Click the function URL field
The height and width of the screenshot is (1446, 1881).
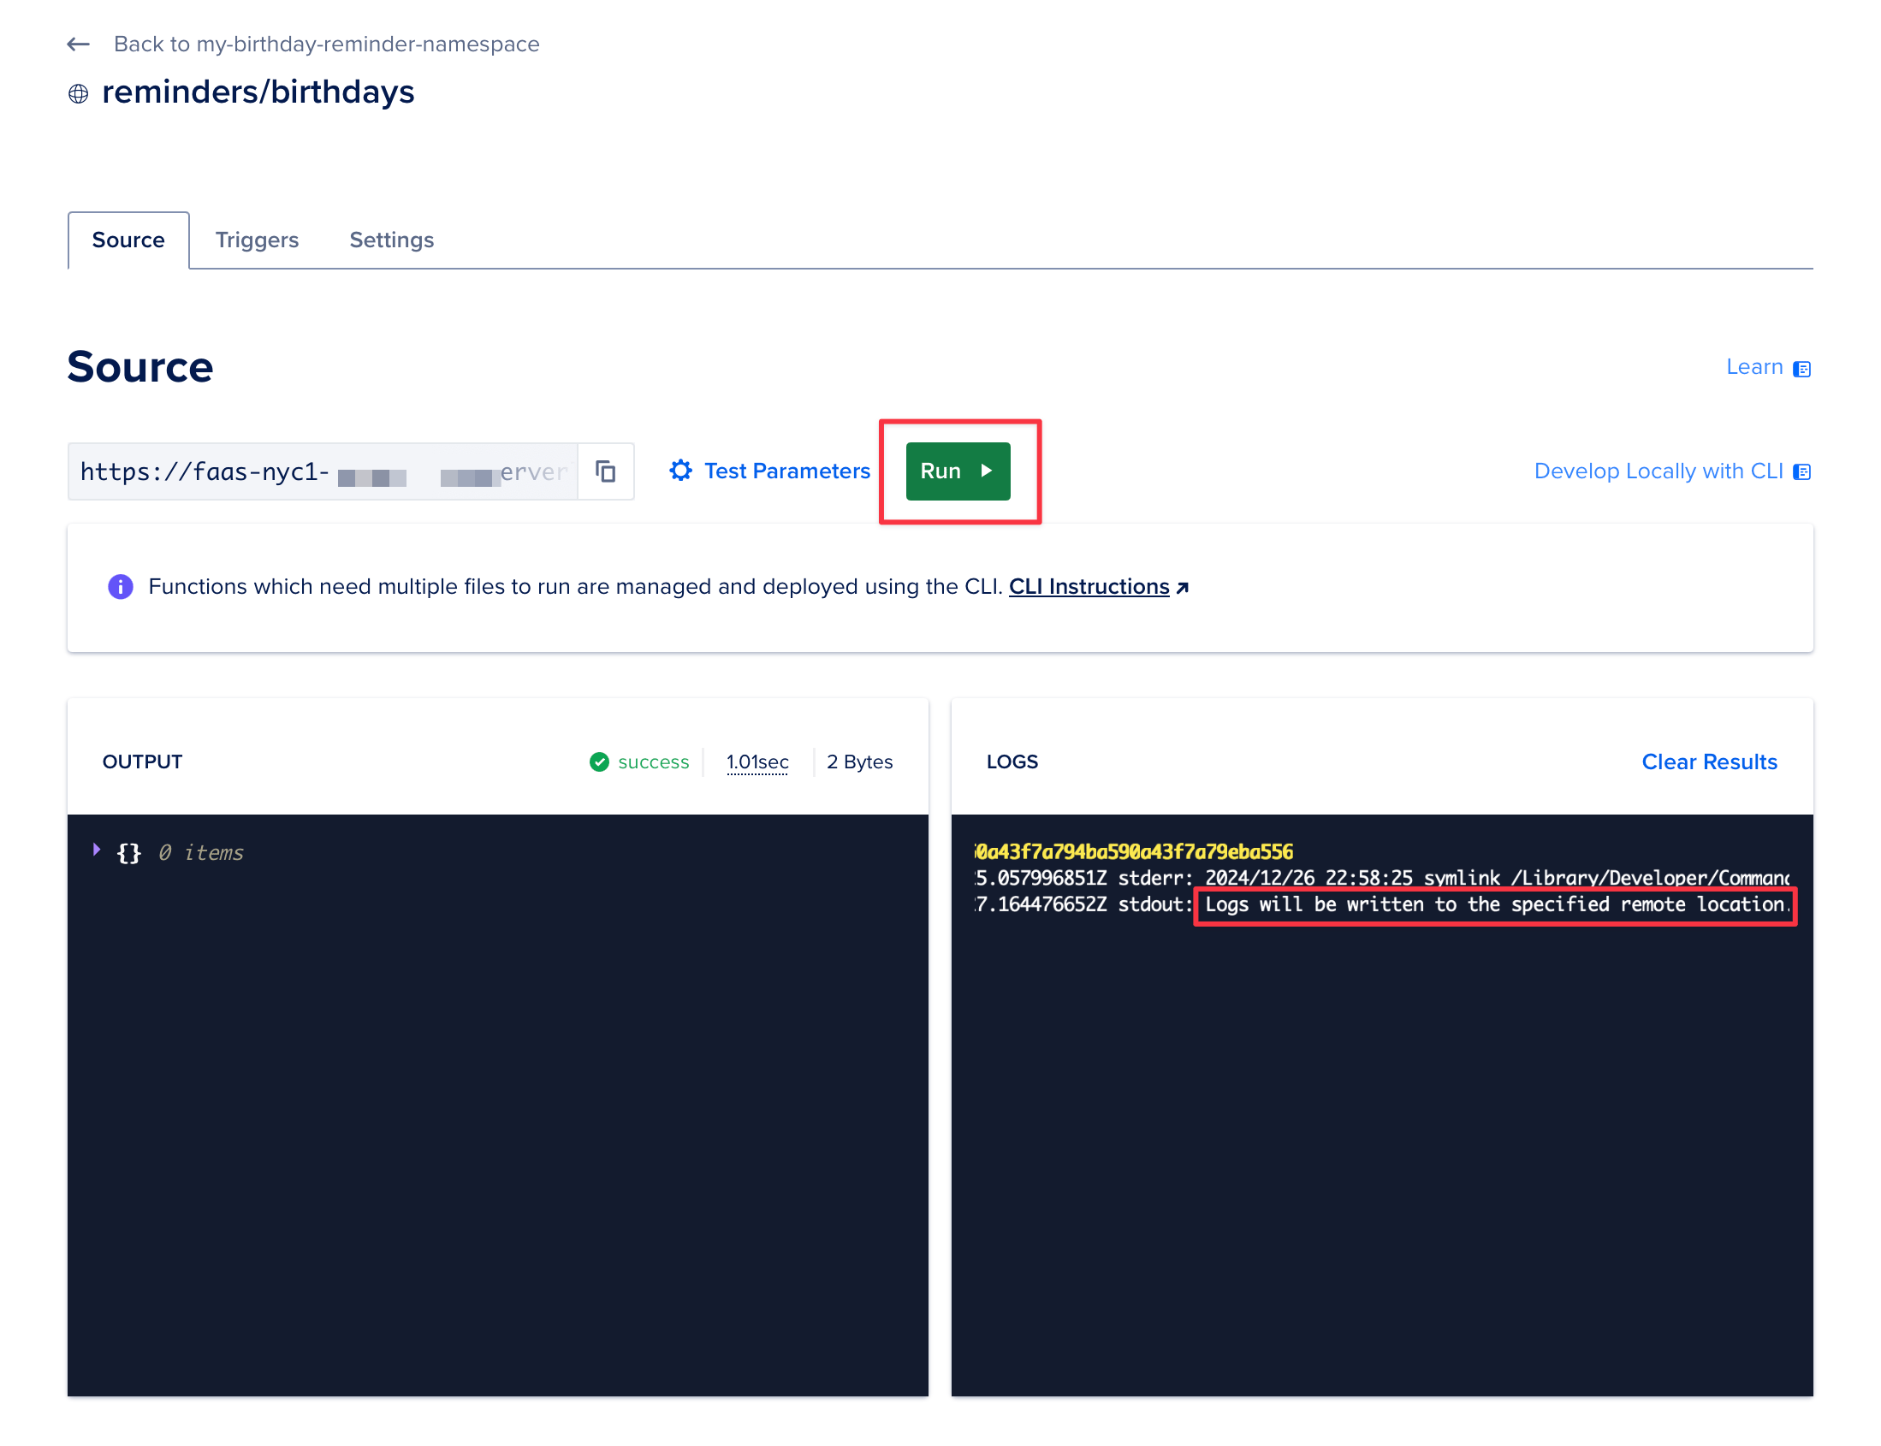click(x=323, y=471)
